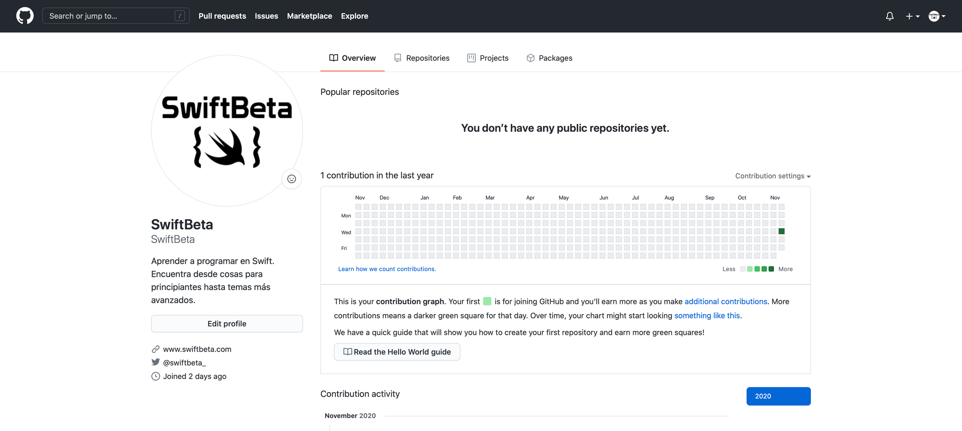
Task: Click the book icon inside the Hello World button
Action: coord(347,352)
